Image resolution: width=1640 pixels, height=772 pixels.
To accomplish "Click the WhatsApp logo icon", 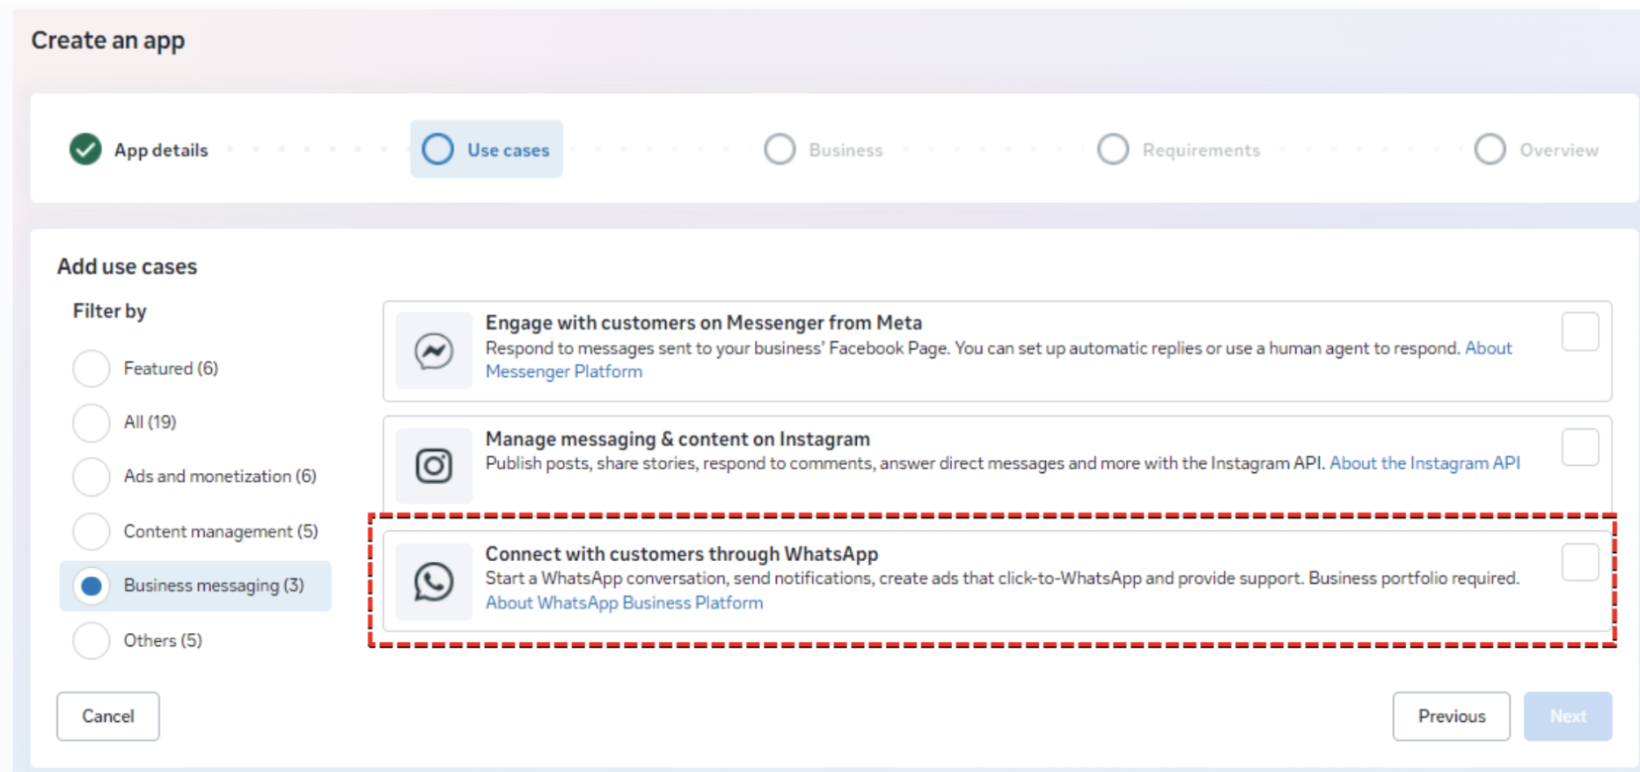I will [x=434, y=581].
